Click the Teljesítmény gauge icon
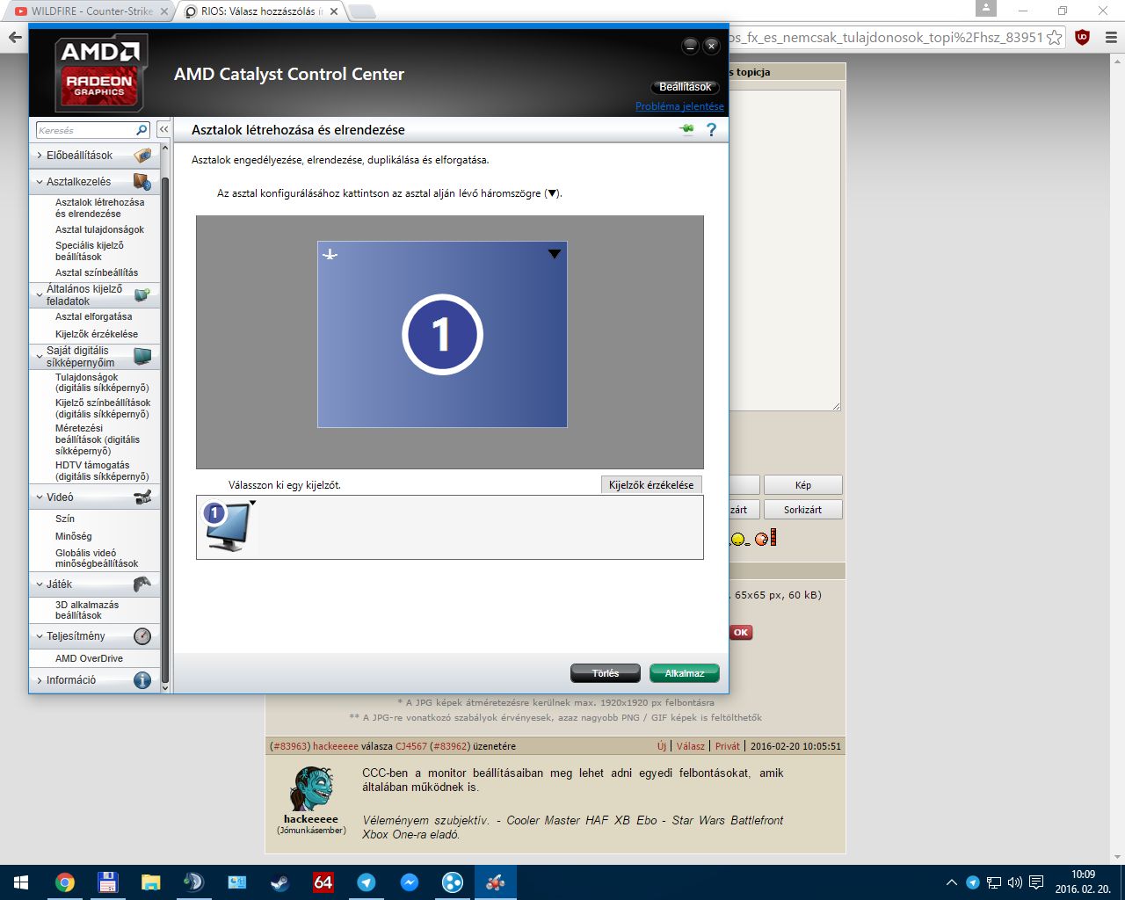 [x=142, y=635]
